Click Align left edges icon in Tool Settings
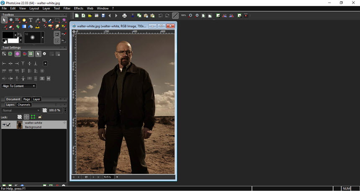 pos(4,63)
